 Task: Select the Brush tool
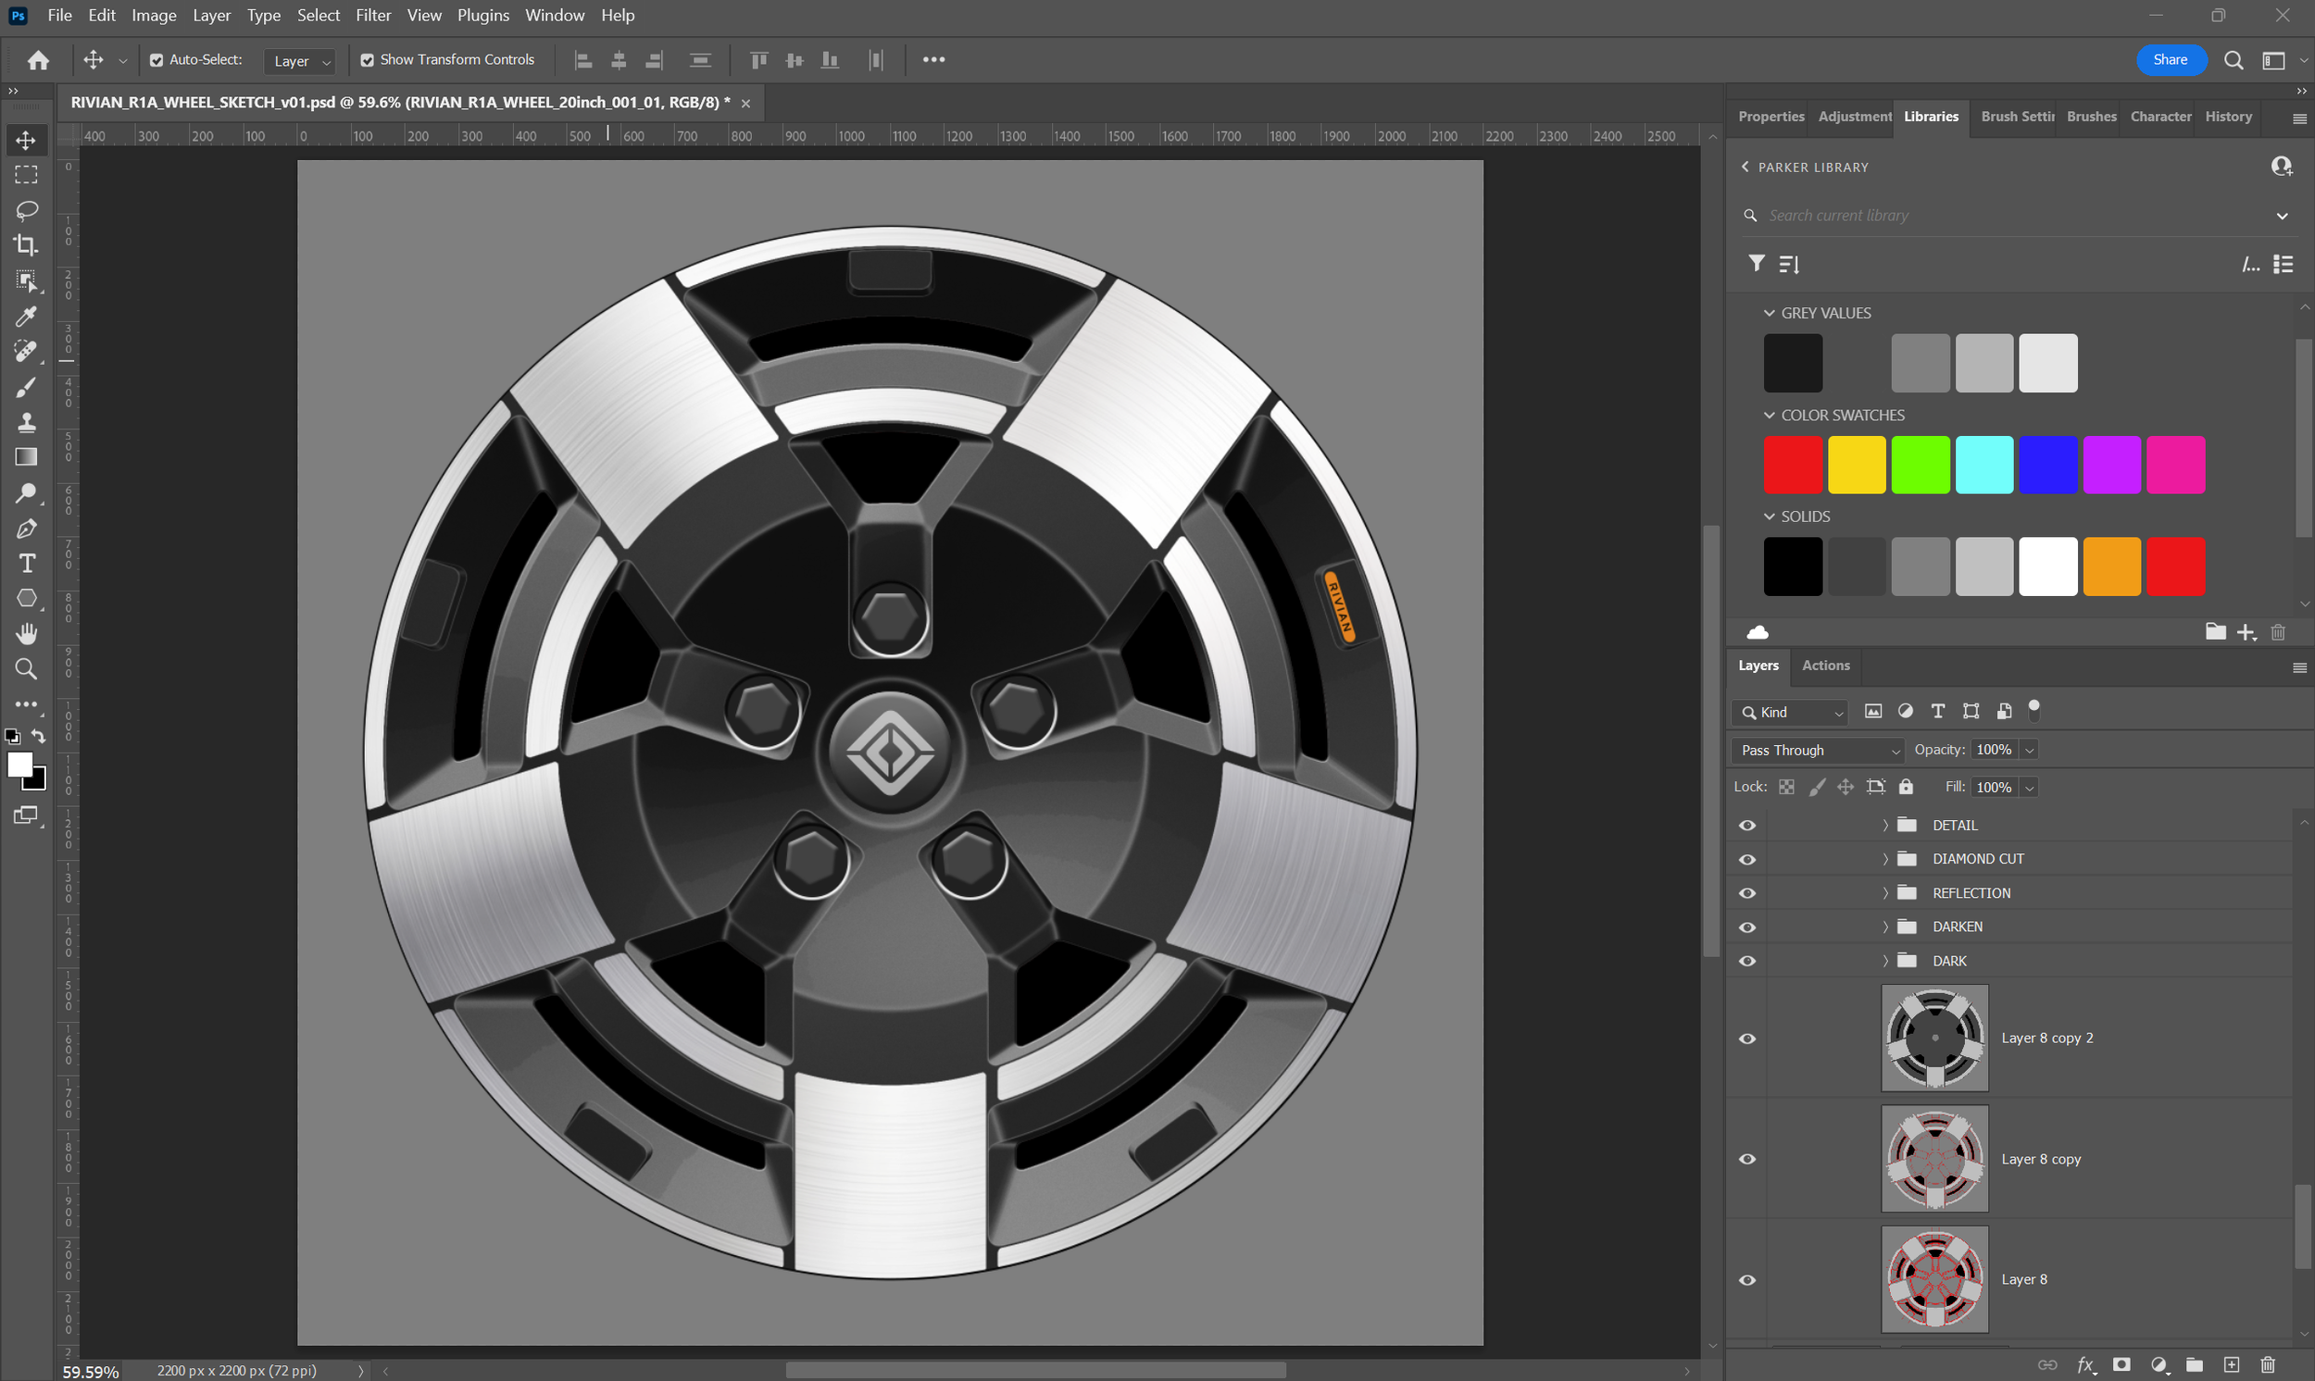click(26, 387)
